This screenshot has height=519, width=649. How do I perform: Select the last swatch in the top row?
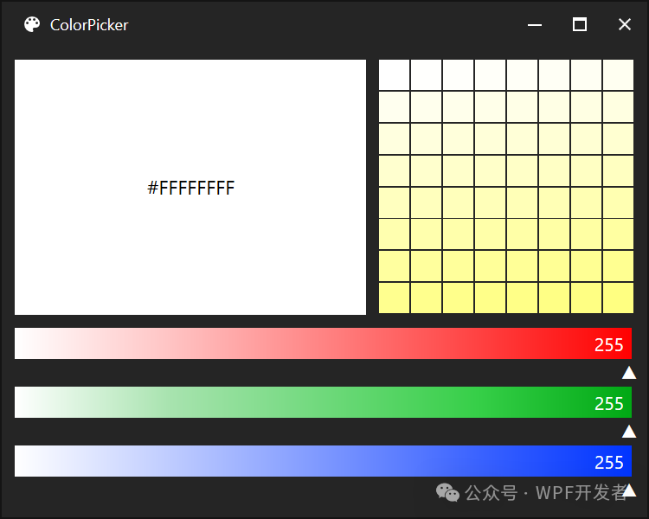619,74
